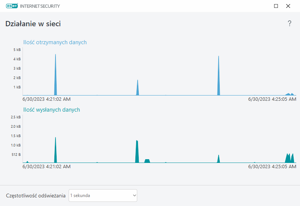Click end timestamp under sent data graph
This screenshot has height=206, width=300.
pyautogui.click(x=272, y=167)
